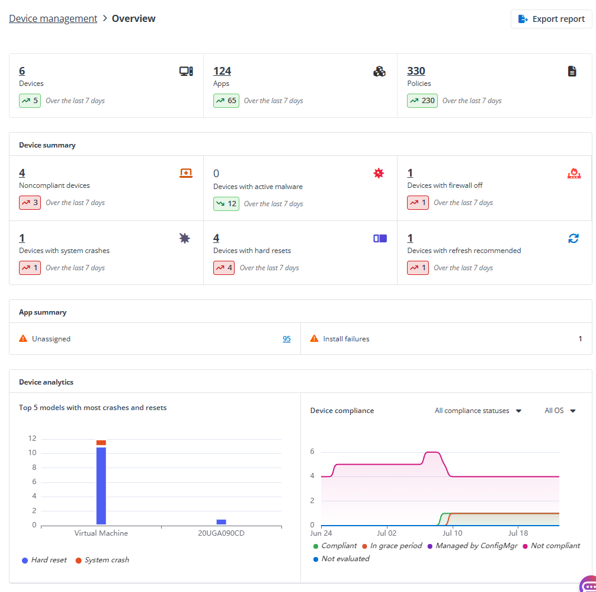Open the All compliance statuses dropdown
596x592 pixels.
[477, 410]
